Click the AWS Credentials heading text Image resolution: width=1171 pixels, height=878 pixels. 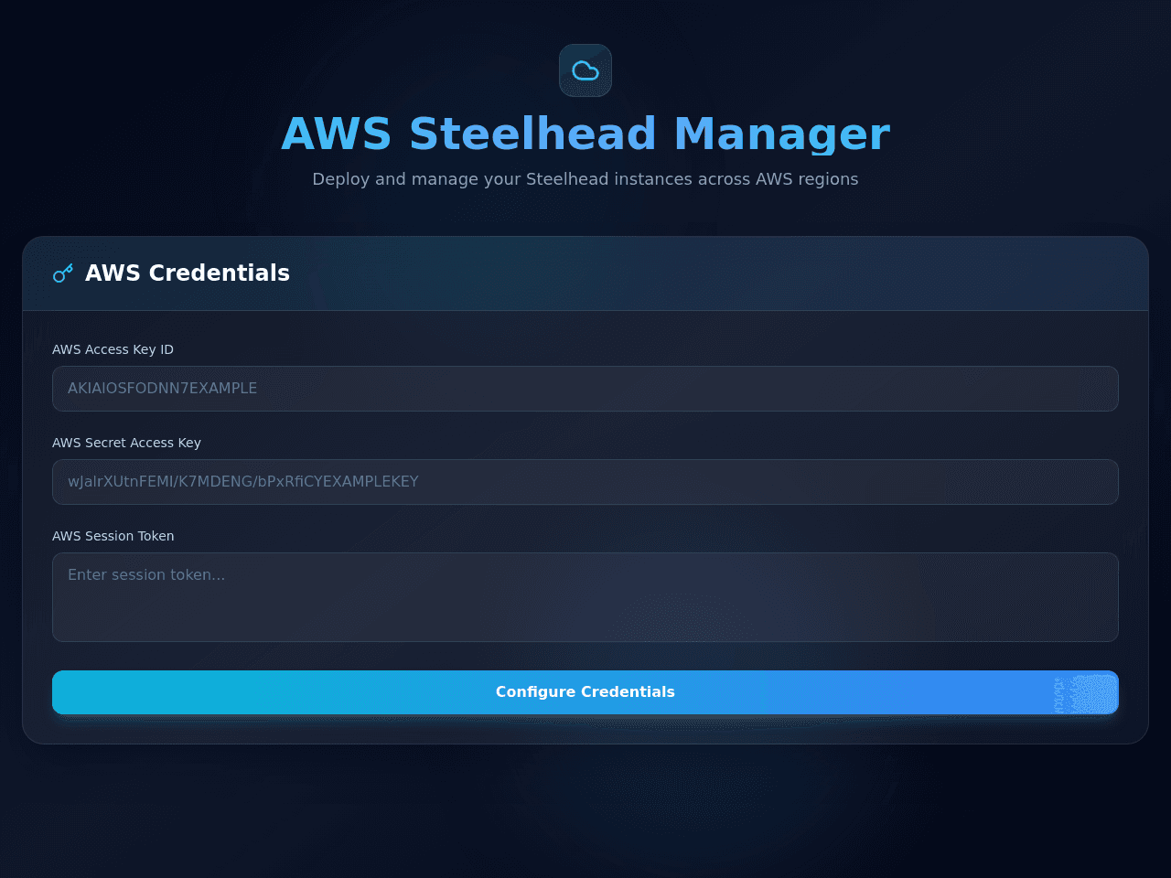point(188,273)
